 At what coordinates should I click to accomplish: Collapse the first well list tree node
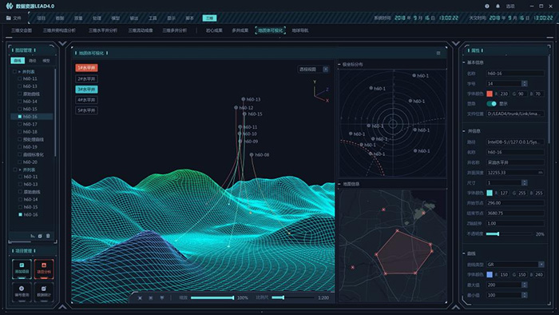[x=20, y=72]
